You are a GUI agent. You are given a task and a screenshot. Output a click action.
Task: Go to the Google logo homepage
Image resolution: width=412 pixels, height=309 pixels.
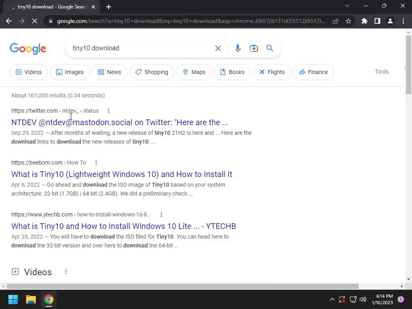(x=28, y=49)
